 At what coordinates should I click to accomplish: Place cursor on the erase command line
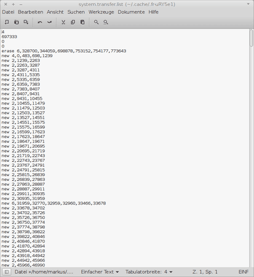(x=64, y=51)
